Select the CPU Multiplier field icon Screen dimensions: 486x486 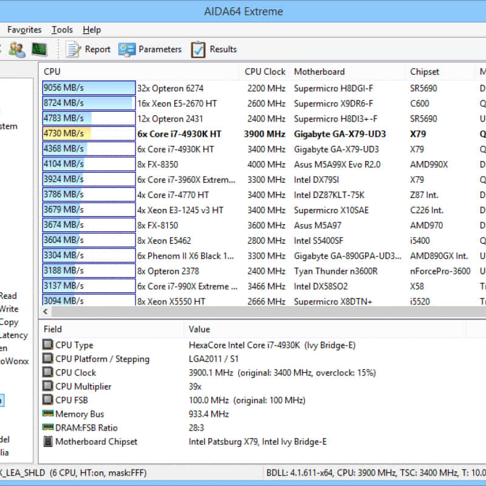(x=48, y=386)
